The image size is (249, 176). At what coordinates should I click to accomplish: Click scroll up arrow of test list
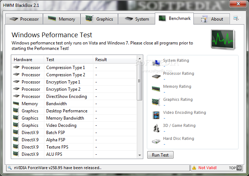point(140,59)
